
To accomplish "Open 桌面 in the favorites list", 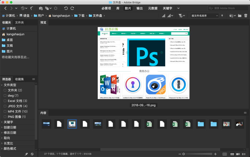I will (10, 40).
